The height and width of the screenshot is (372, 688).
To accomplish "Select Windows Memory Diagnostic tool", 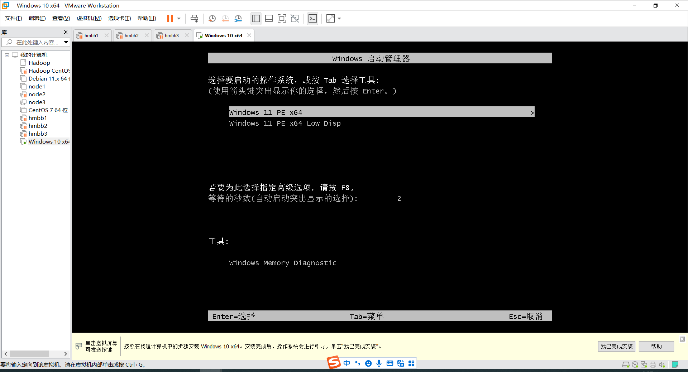I will tap(283, 263).
